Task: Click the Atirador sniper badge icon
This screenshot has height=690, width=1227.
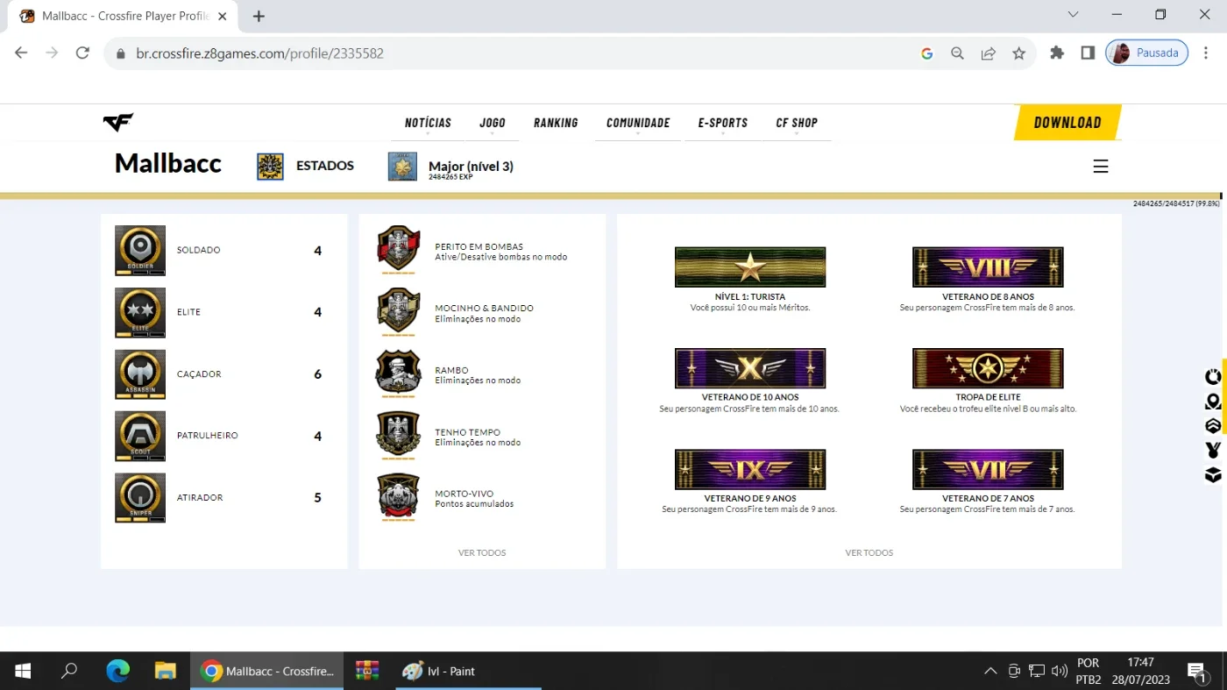Action: [x=140, y=498]
